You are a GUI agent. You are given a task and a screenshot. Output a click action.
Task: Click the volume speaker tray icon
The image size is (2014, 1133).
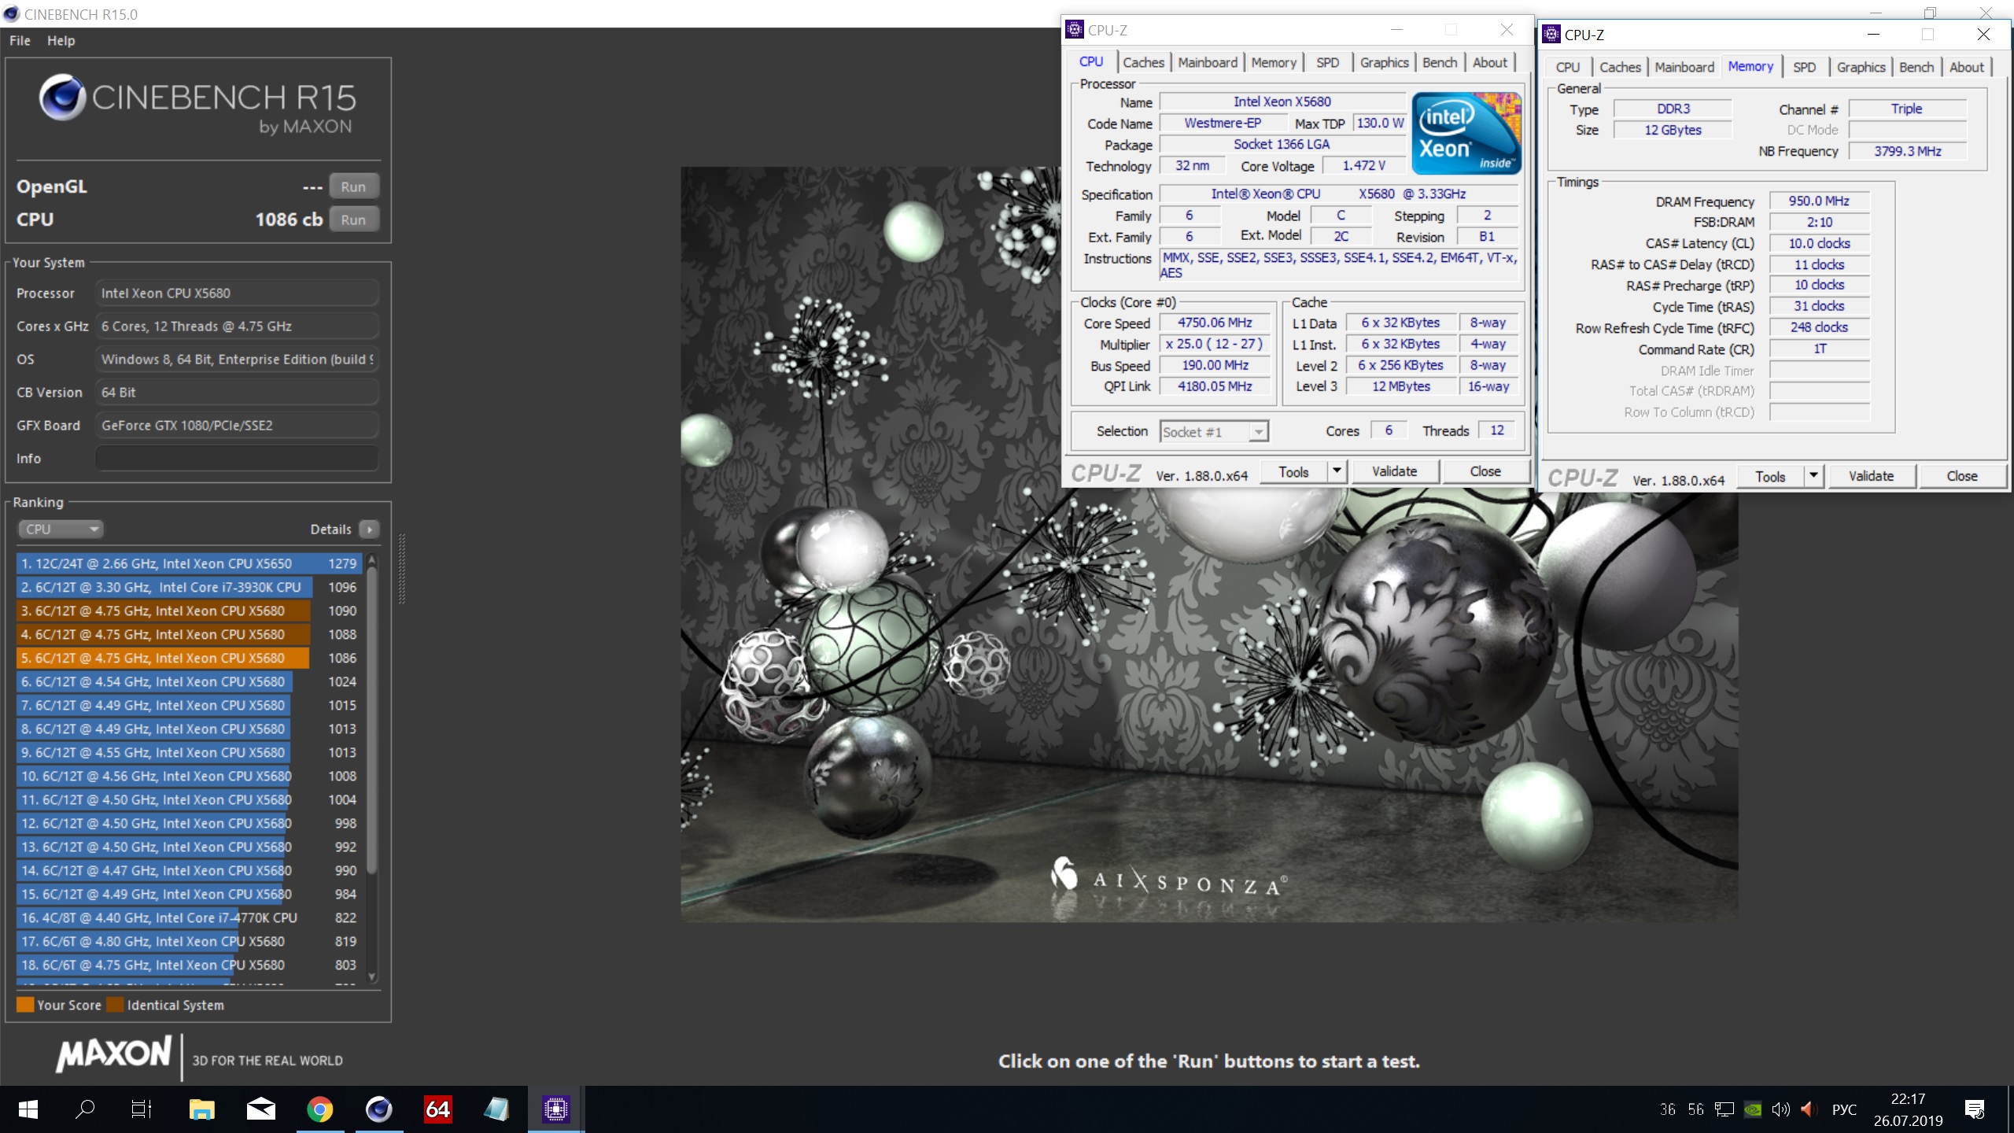[1780, 1109]
